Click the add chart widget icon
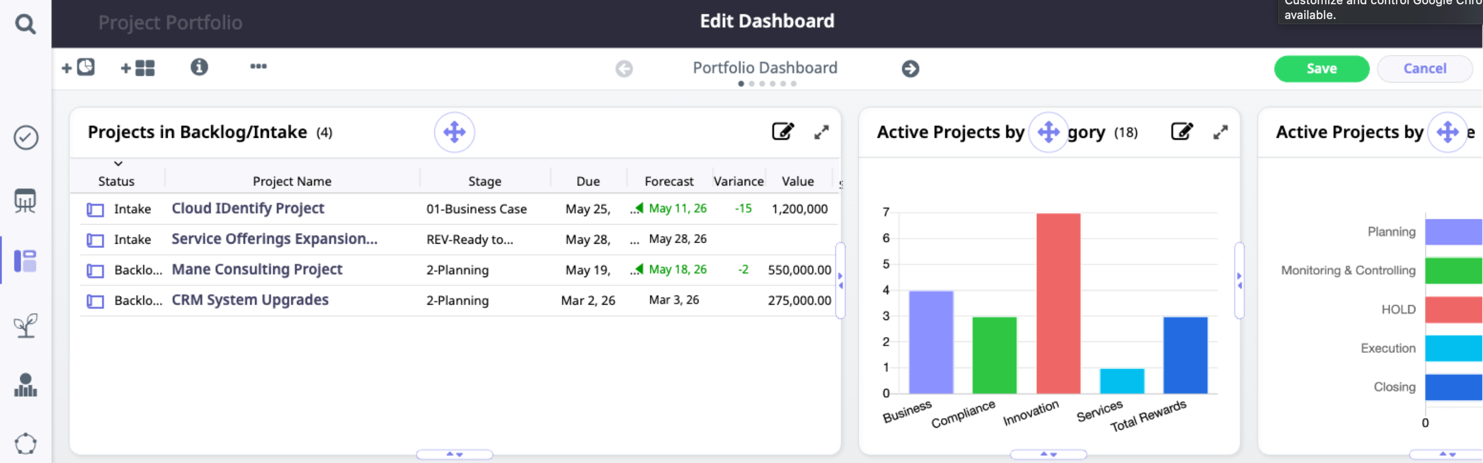This screenshot has height=463, width=1483. pyautogui.click(x=78, y=68)
